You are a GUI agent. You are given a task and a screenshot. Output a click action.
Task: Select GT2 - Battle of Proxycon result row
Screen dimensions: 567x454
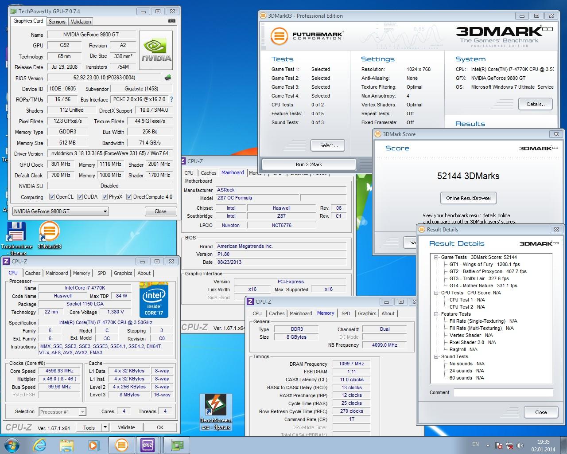pos(488,271)
